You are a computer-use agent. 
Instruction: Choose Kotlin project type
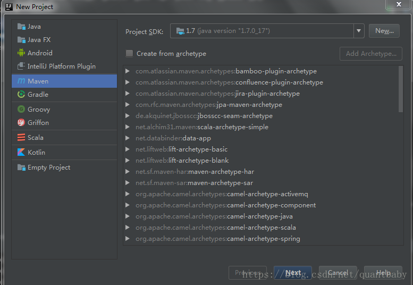pyautogui.click(x=64, y=152)
